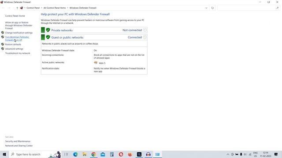
Task: Open Allow an app or feature through Firewall
Action: 19,25
